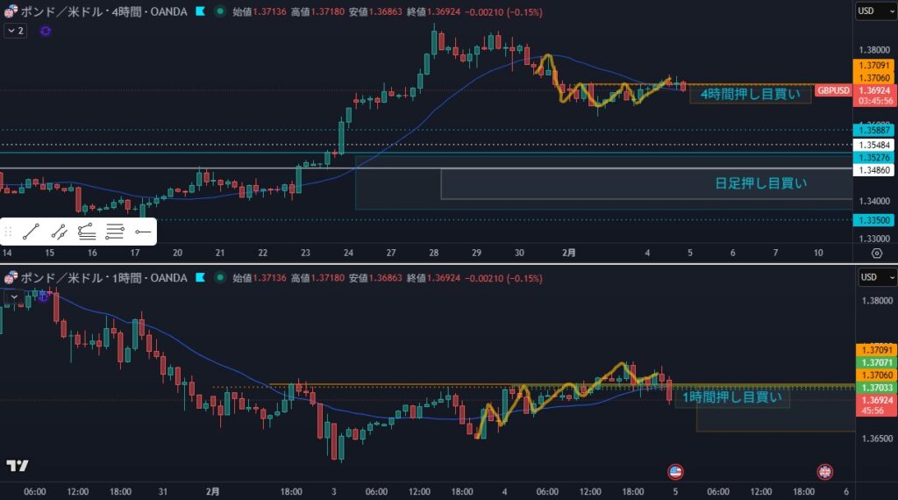This screenshot has height=500, width=898.
Task: Select the trend line drawing tool
Action: click(x=32, y=232)
